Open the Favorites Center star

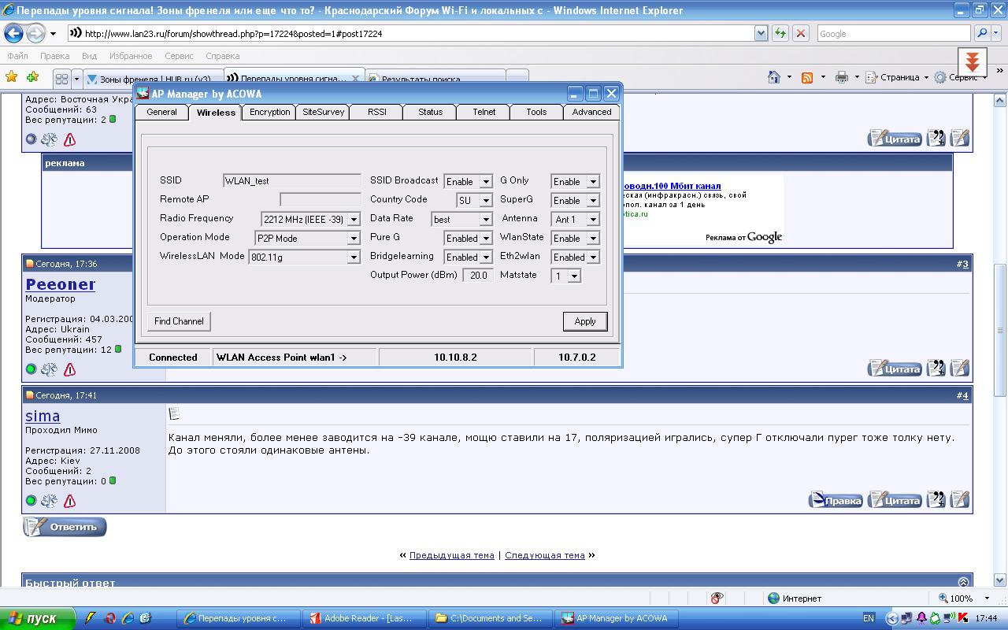[12, 77]
